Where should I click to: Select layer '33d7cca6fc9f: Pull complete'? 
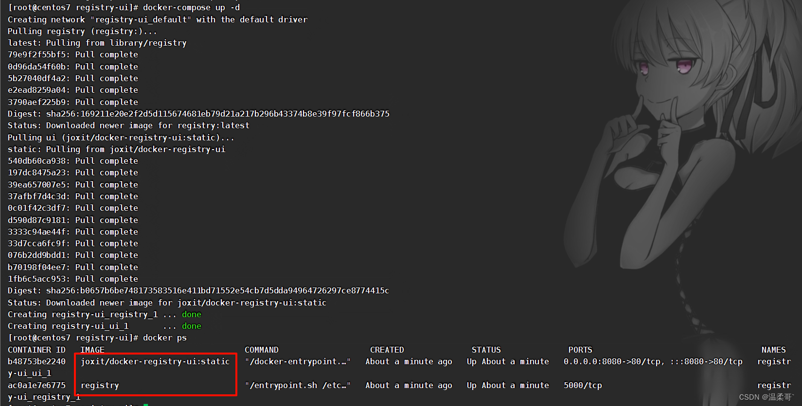(73, 243)
